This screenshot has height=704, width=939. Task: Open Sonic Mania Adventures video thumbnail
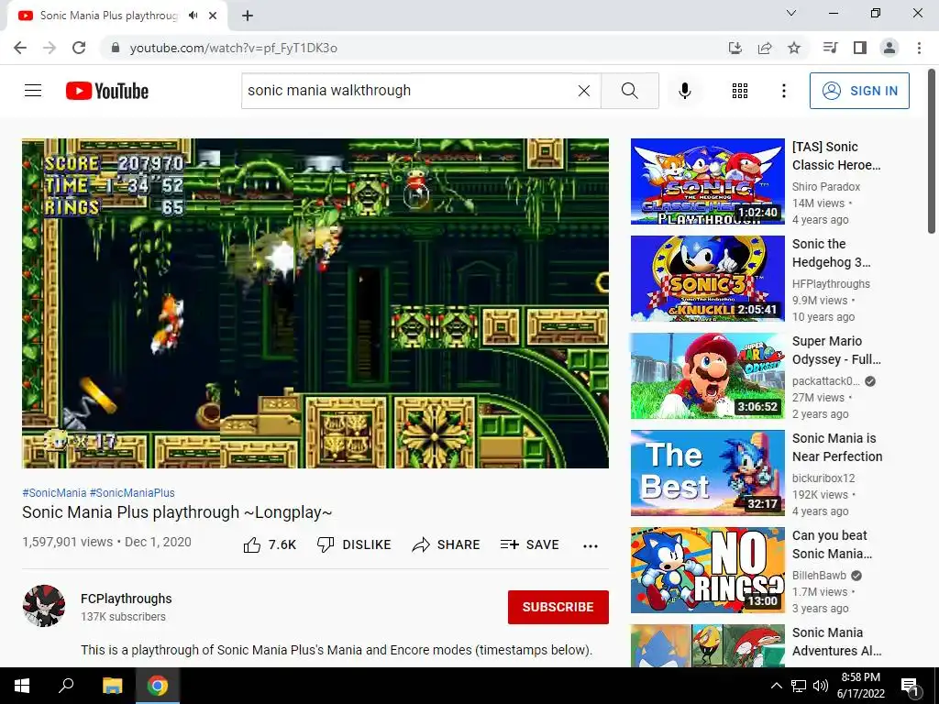point(708,645)
